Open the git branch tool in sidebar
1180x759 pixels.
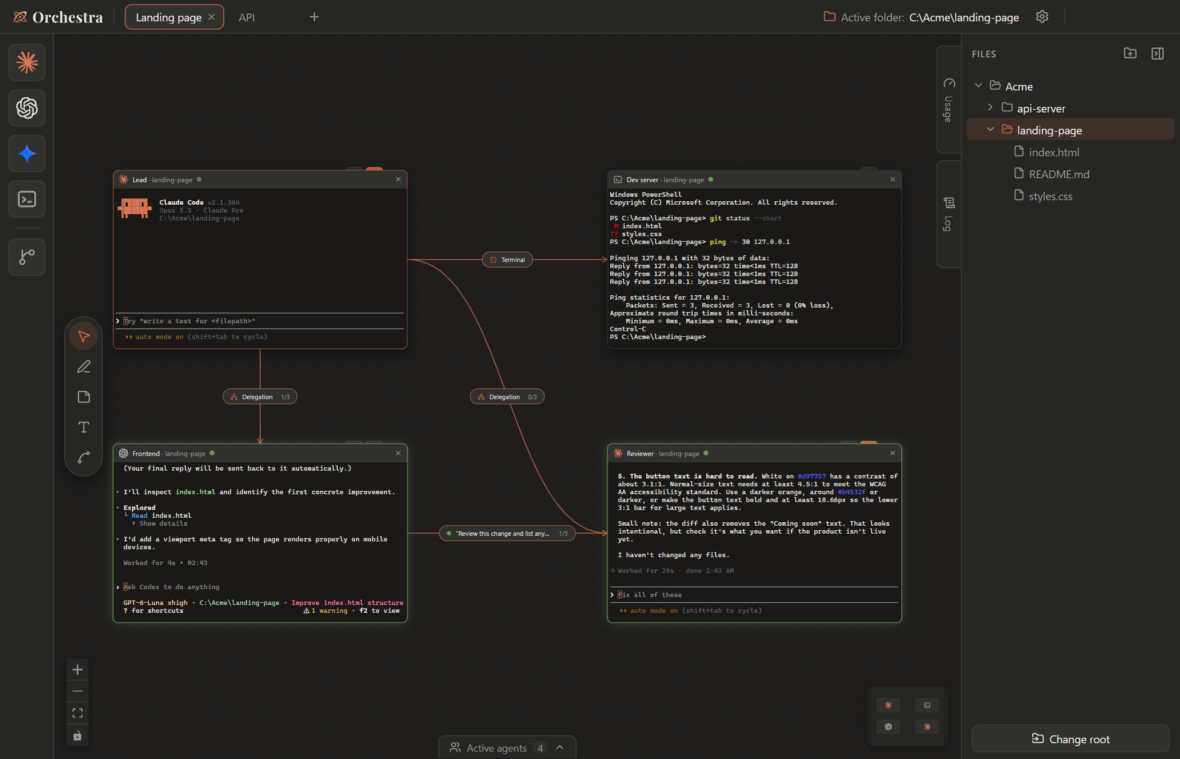[x=27, y=257]
